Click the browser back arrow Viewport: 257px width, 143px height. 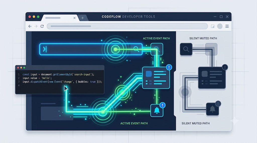coord(30,26)
